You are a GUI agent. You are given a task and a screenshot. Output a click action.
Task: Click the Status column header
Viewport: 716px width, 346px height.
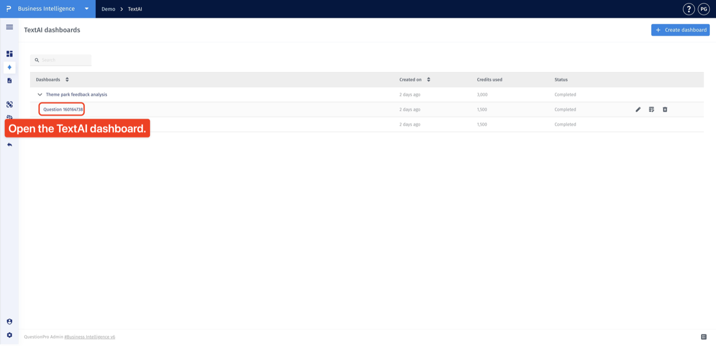click(561, 80)
